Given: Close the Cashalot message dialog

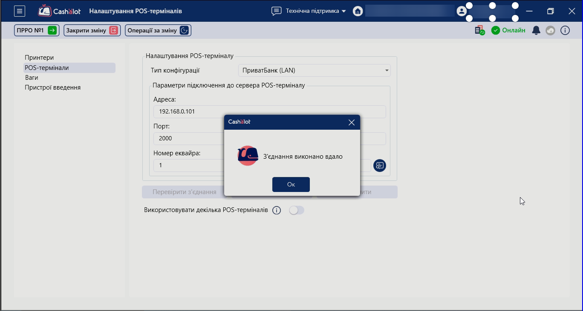Looking at the screenshot, I should [351, 122].
